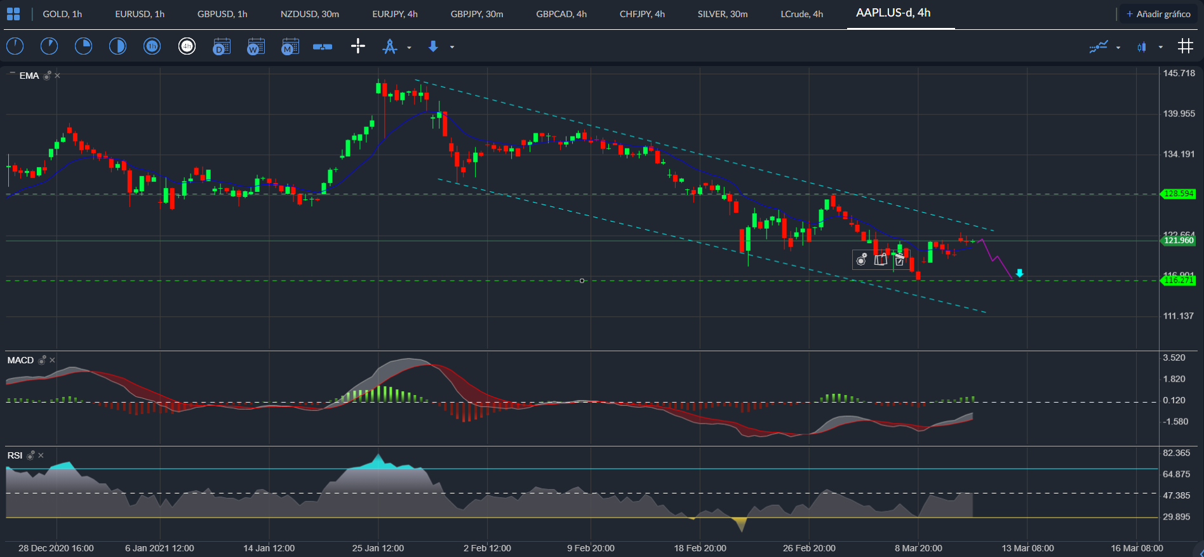This screenshot has height=557, width=1204.
Task: Remove the MACD indicator panel
Action: pos(52,360)
